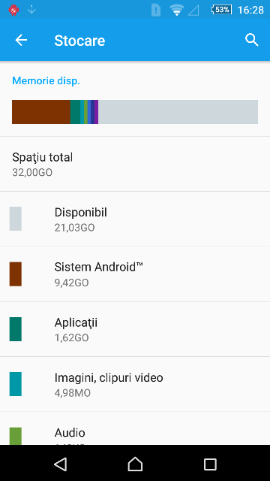Image resolution: width=270 pixels, height=481 pixels.
Task: Open the Disponibil storage entry
Action: click(135, 219)
